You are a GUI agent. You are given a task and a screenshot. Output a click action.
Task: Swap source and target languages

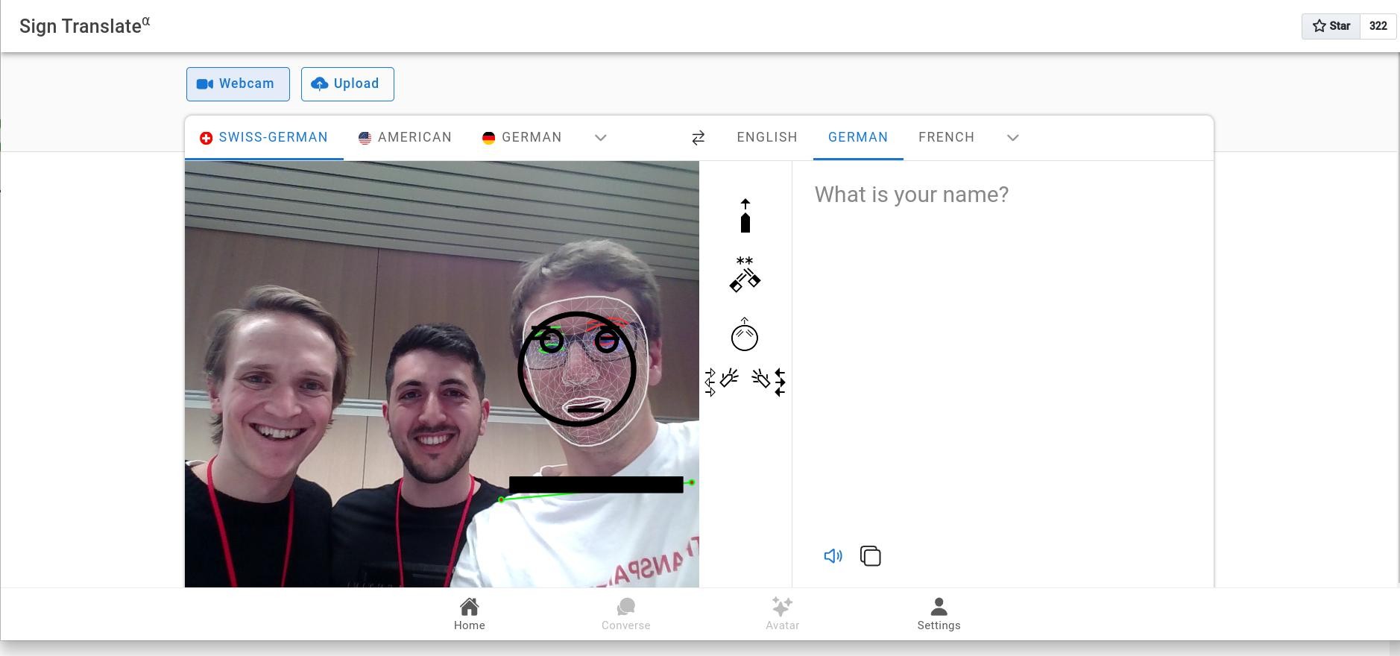click(x=699, y=138)
